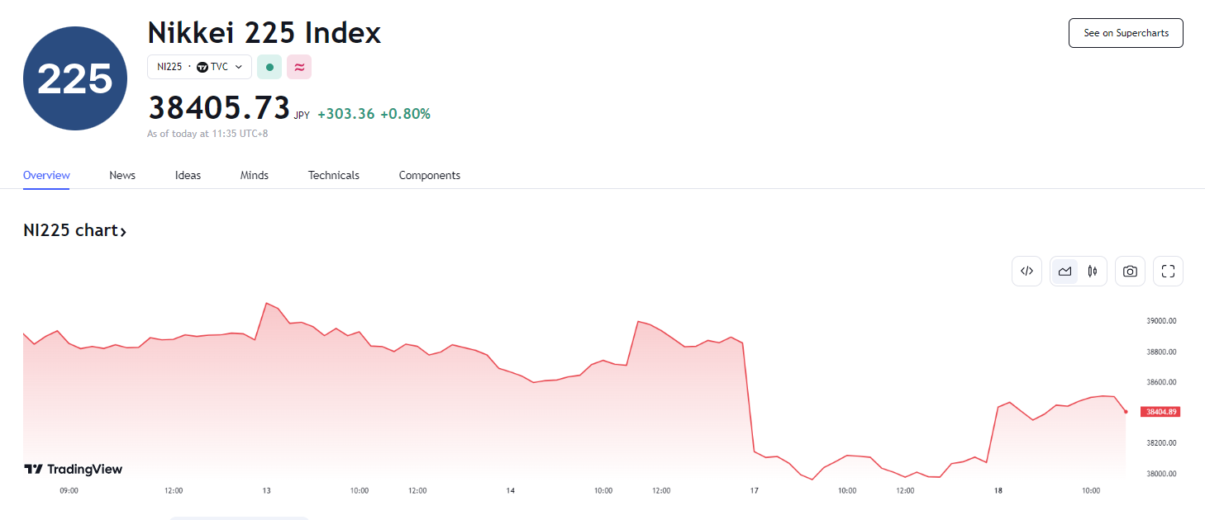Click the embed code icon
The width and height of the screenshot is (1205, 520).
point(1026,271)
